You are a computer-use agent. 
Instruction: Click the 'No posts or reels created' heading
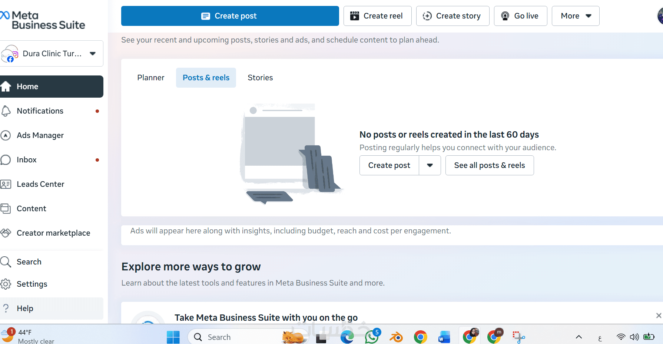tap(449, 135)
